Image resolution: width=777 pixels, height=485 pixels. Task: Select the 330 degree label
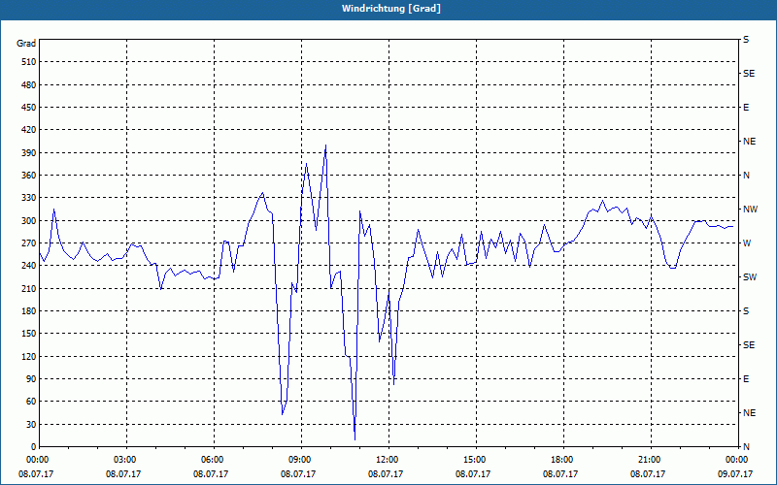click(x=29, y=198)
